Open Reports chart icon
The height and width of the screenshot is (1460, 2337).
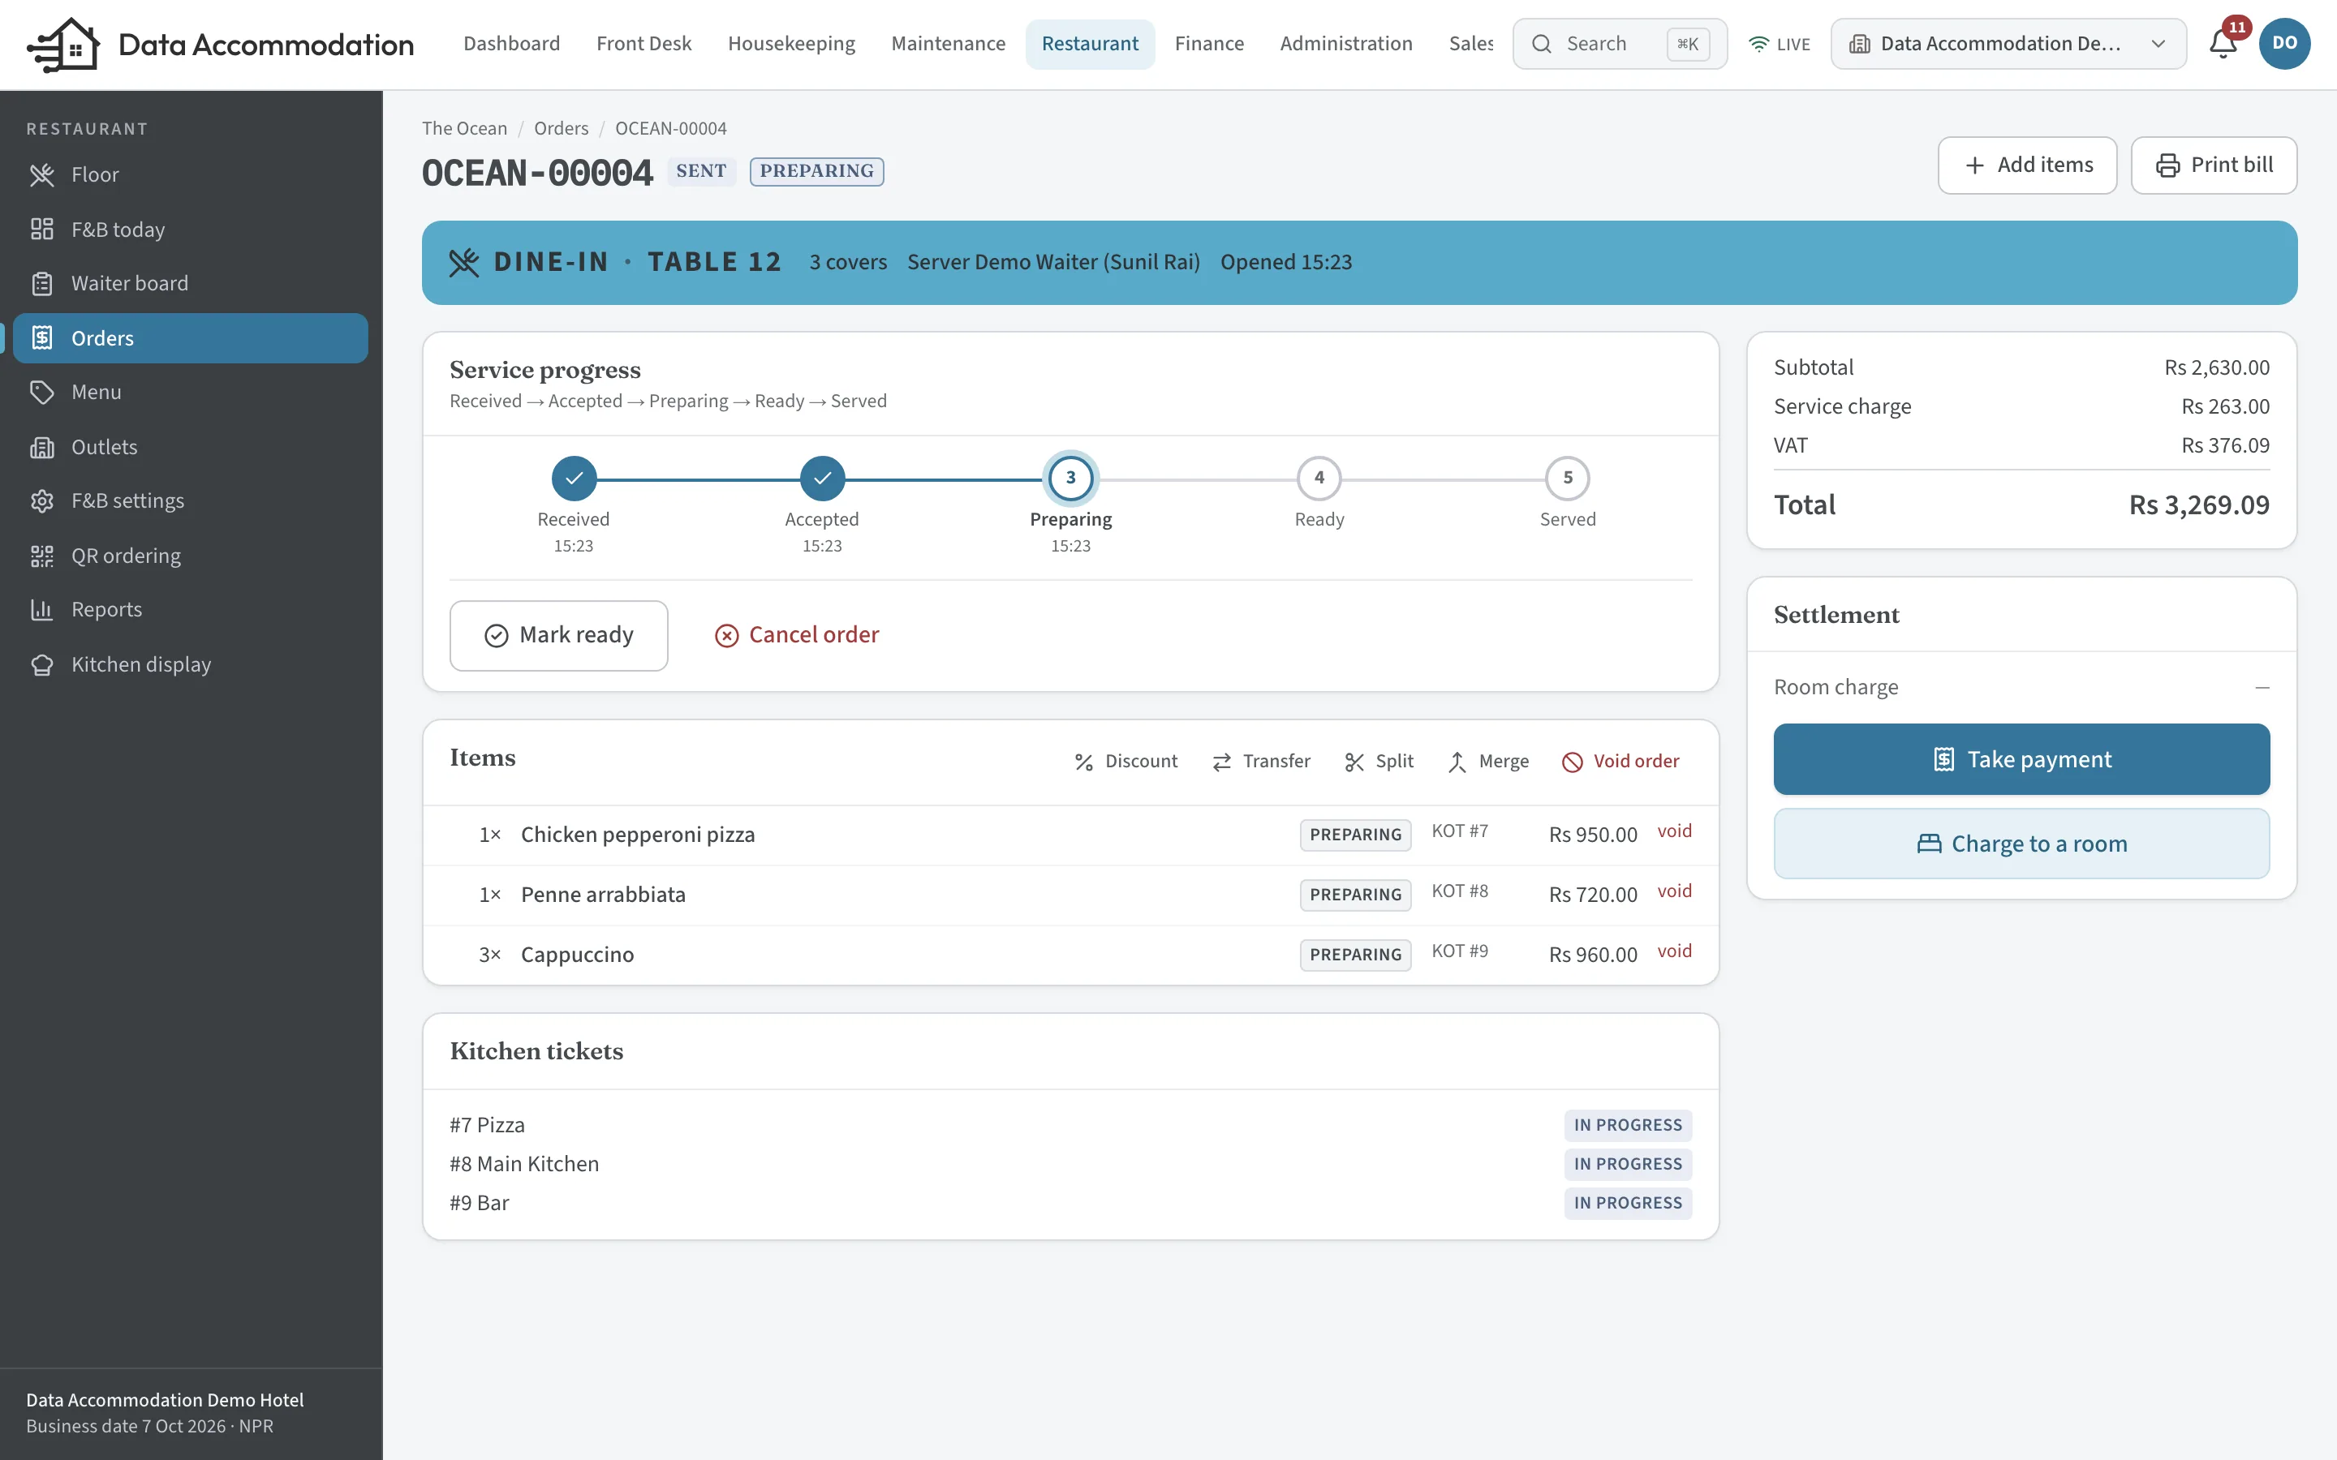pos(41,609)
